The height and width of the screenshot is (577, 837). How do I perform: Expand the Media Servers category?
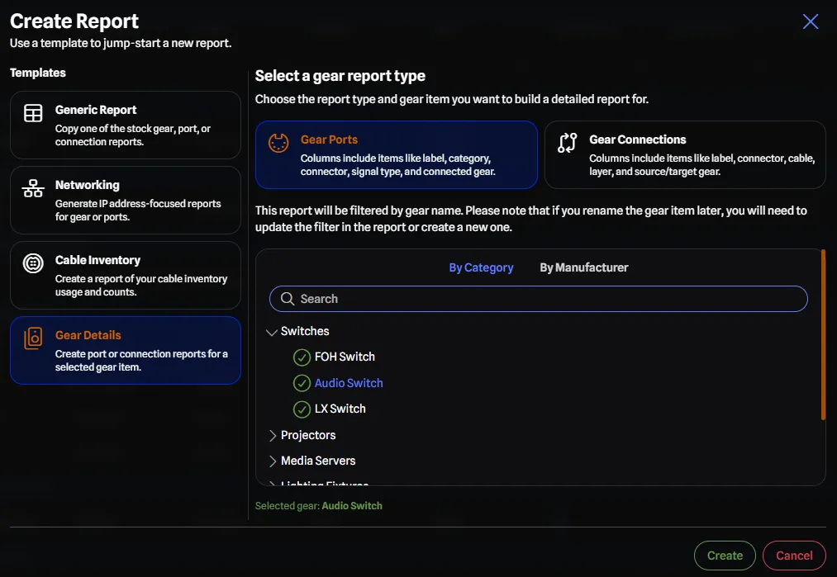[x=272, y=461]
